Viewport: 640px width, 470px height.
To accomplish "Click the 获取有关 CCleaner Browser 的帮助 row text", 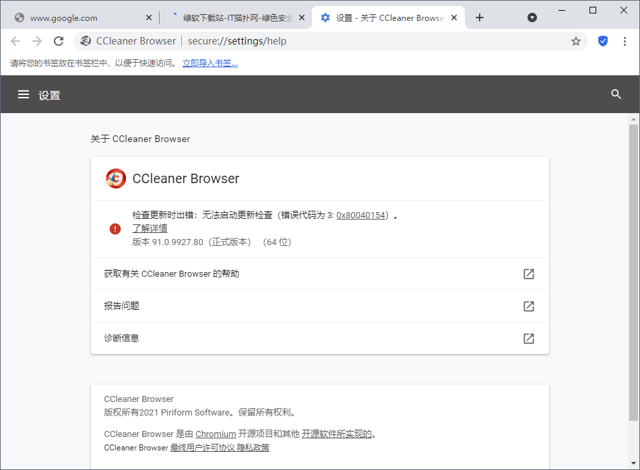I will (171, 274).
